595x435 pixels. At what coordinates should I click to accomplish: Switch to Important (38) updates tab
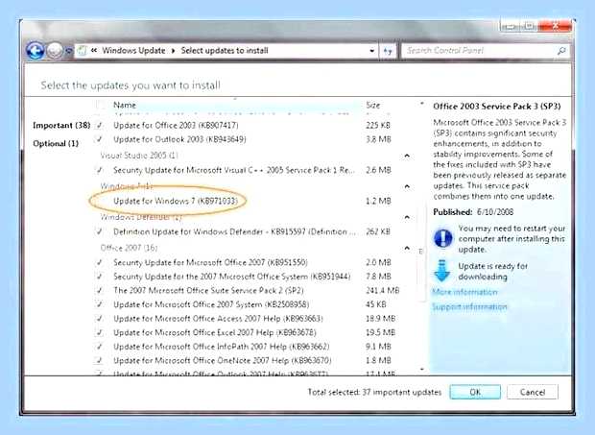click(x=61, y=125)
